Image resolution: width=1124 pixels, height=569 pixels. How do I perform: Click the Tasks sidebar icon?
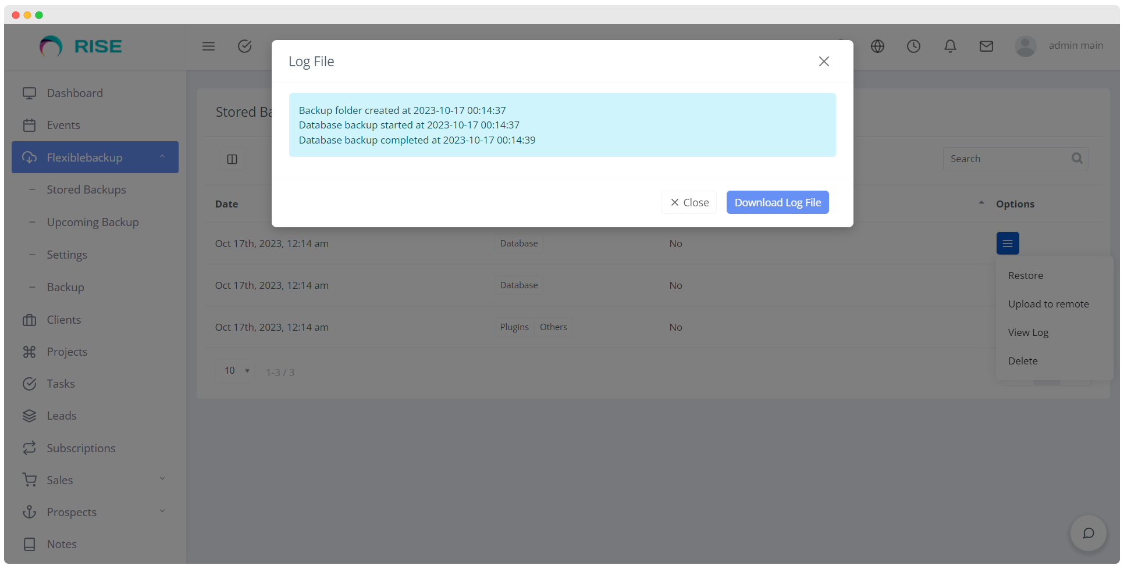point(30,384)
